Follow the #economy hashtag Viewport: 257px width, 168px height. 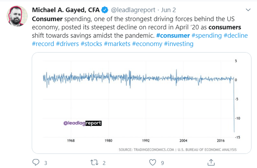click(x=147, y=44)
